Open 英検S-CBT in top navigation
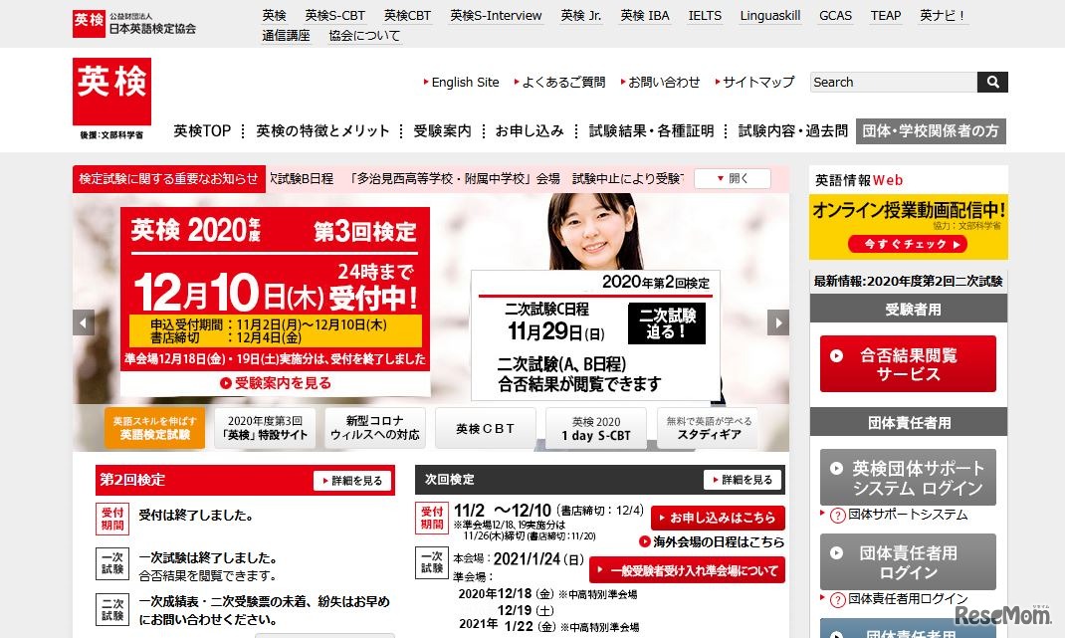 334,15
